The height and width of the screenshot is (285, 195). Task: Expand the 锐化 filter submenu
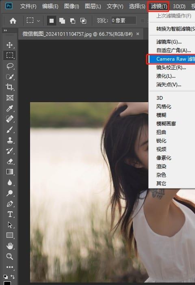tap(171, 141)
